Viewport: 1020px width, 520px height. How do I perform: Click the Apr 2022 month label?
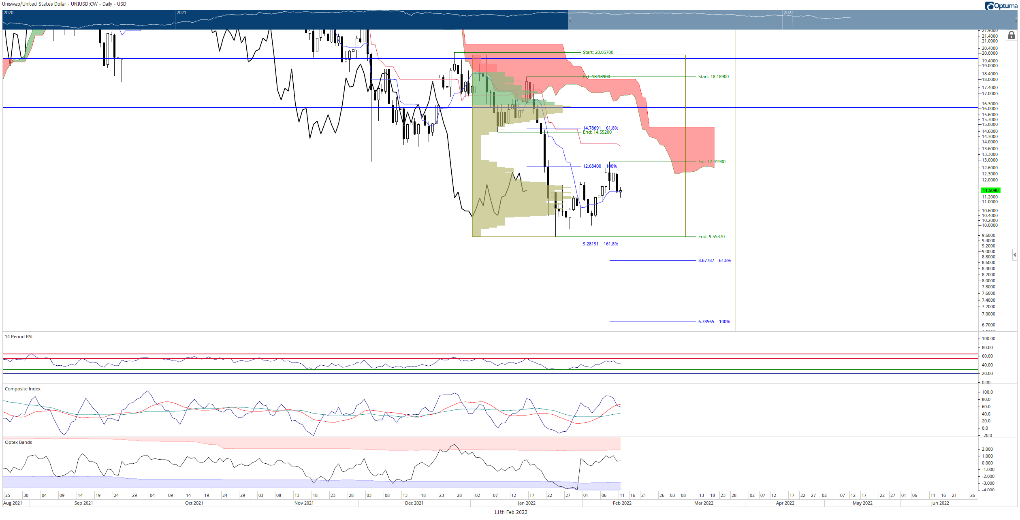[x=785, y=503]
